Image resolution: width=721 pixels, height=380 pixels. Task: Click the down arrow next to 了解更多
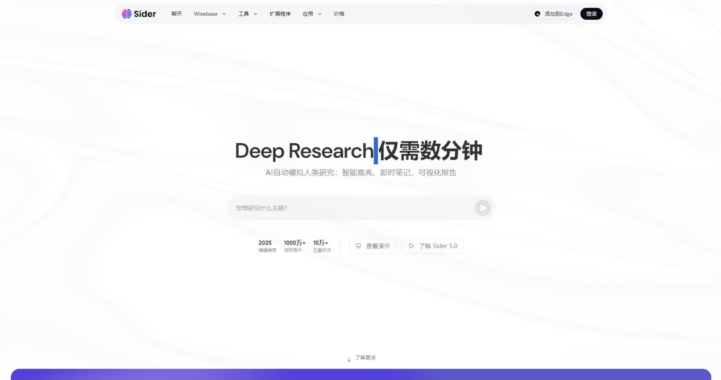click(349, 359)
